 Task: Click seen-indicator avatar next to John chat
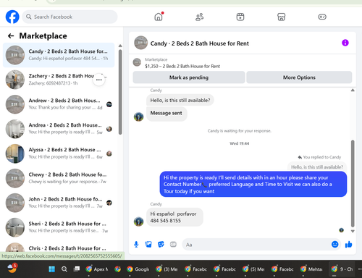click(109, 203)
